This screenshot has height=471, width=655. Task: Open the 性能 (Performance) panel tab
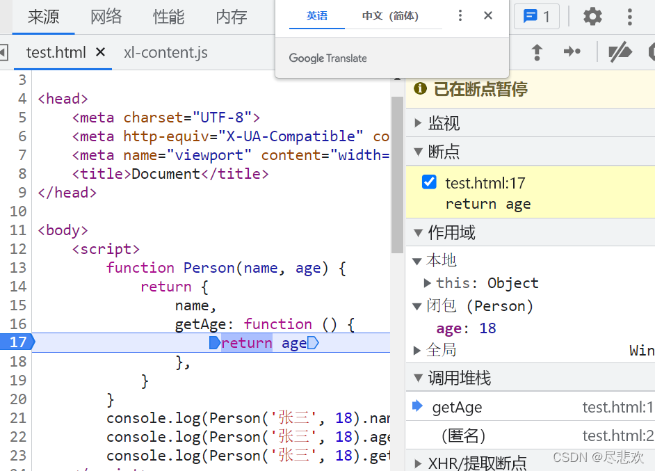pos(169,17)
